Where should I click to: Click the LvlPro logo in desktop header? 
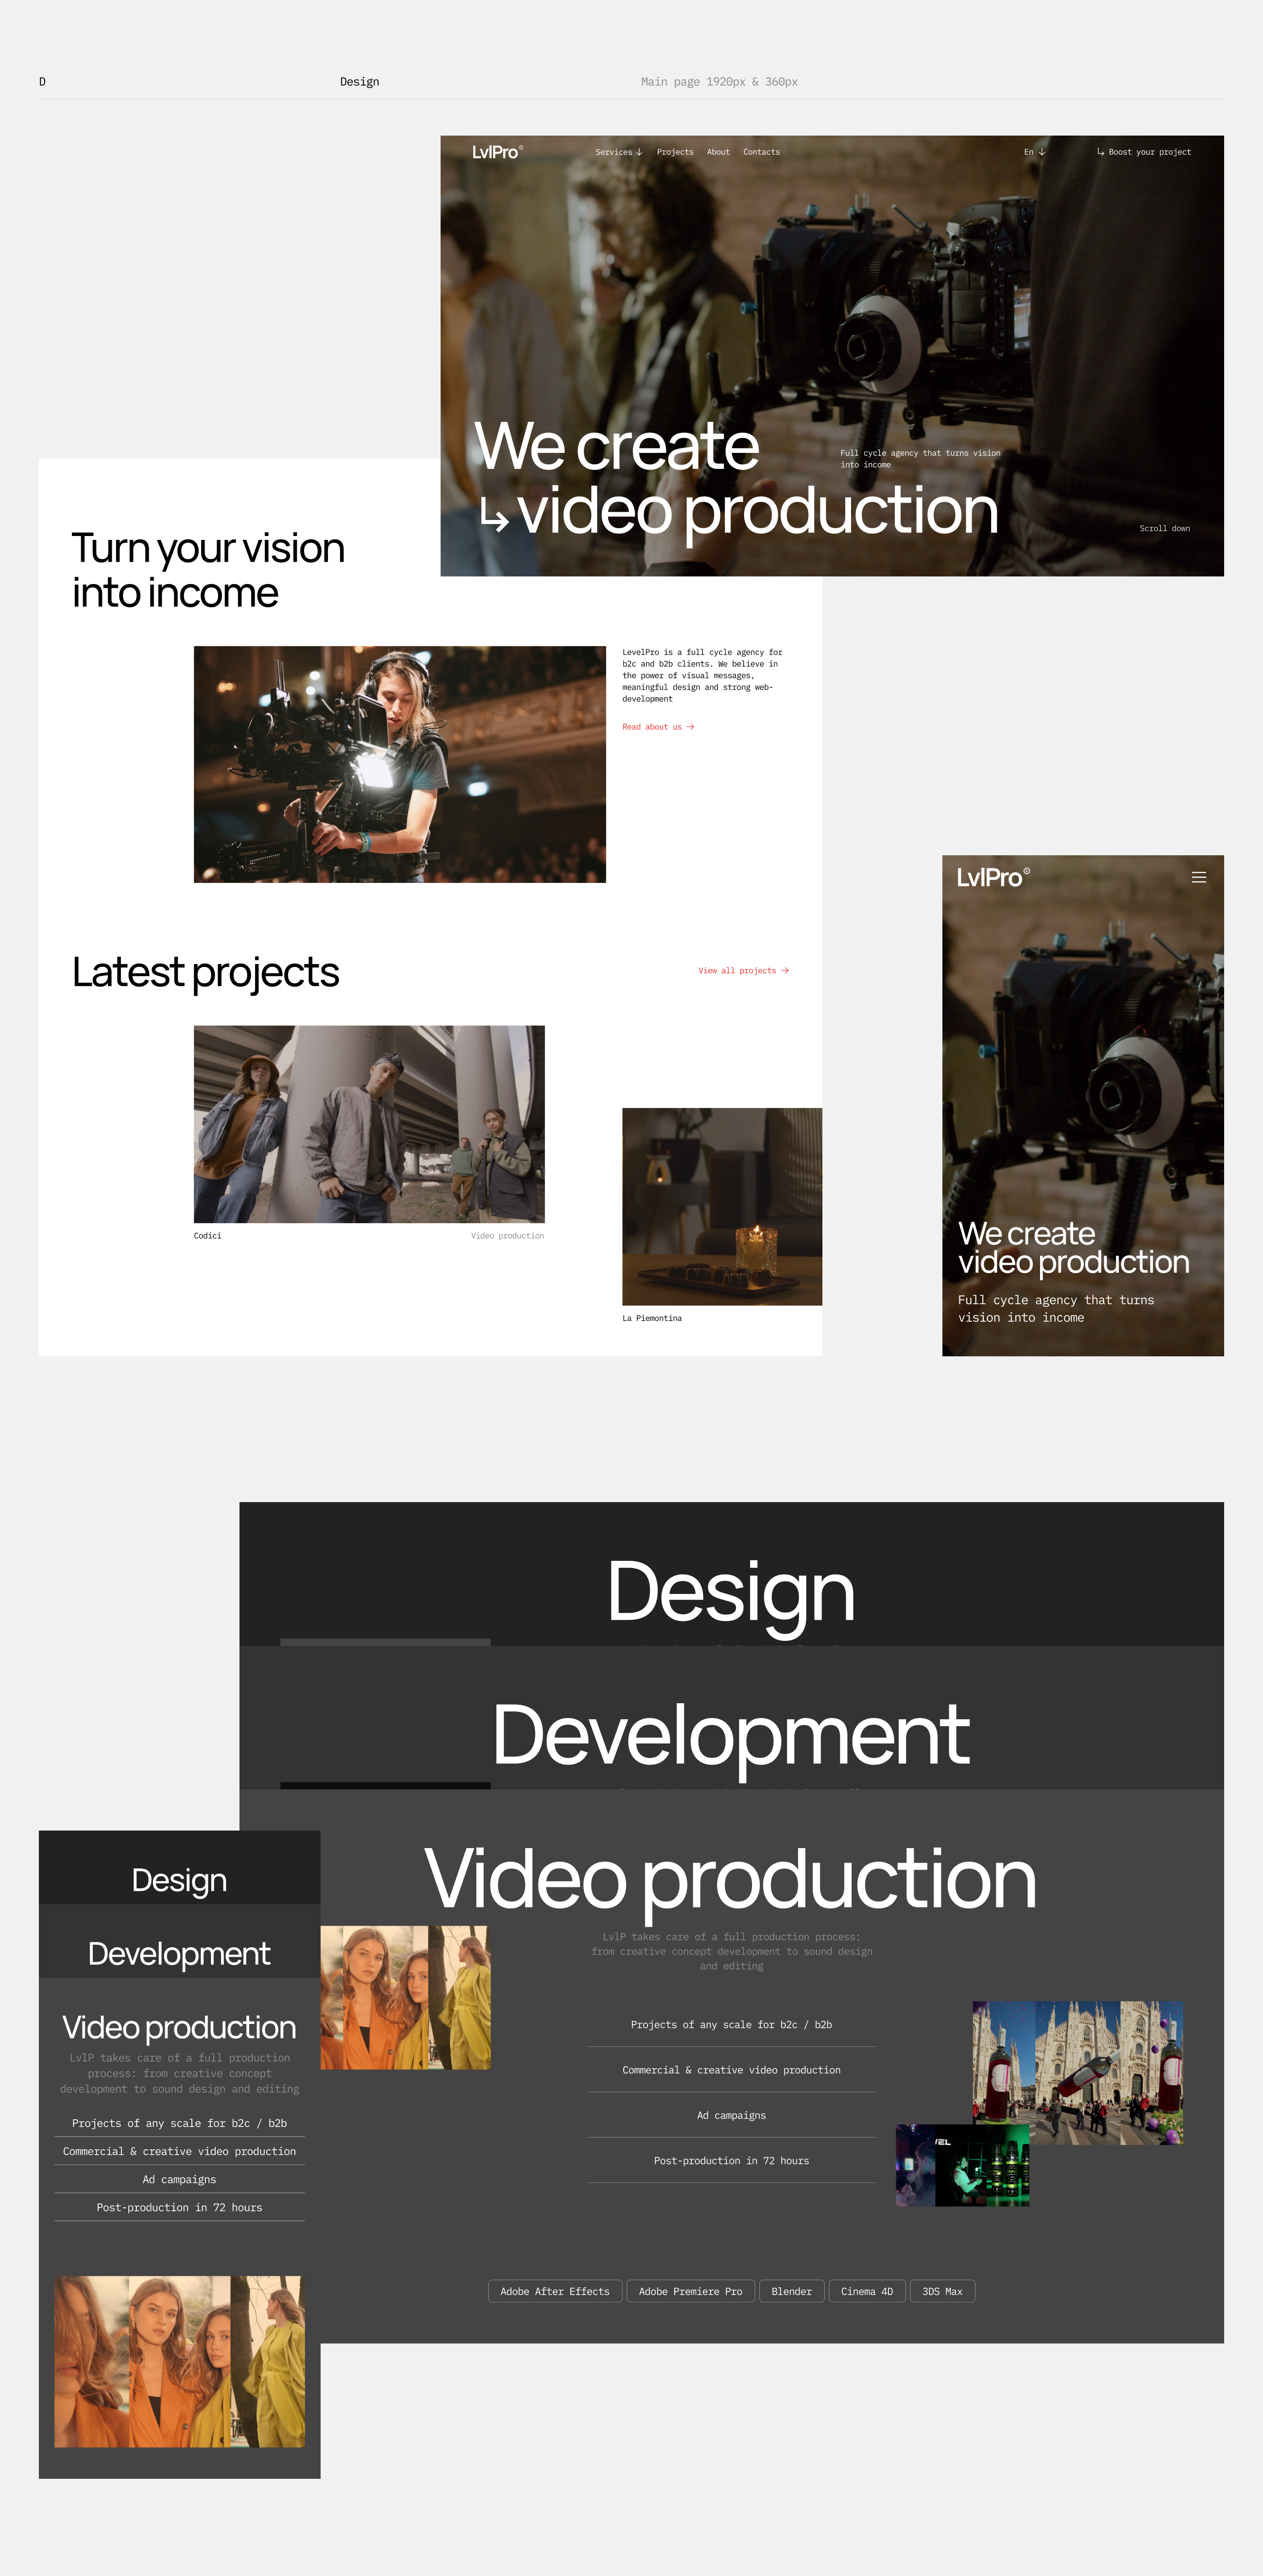[496, 152]
